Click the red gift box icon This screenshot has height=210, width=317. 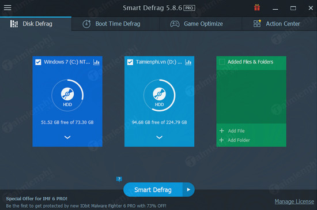coord(257,7)
